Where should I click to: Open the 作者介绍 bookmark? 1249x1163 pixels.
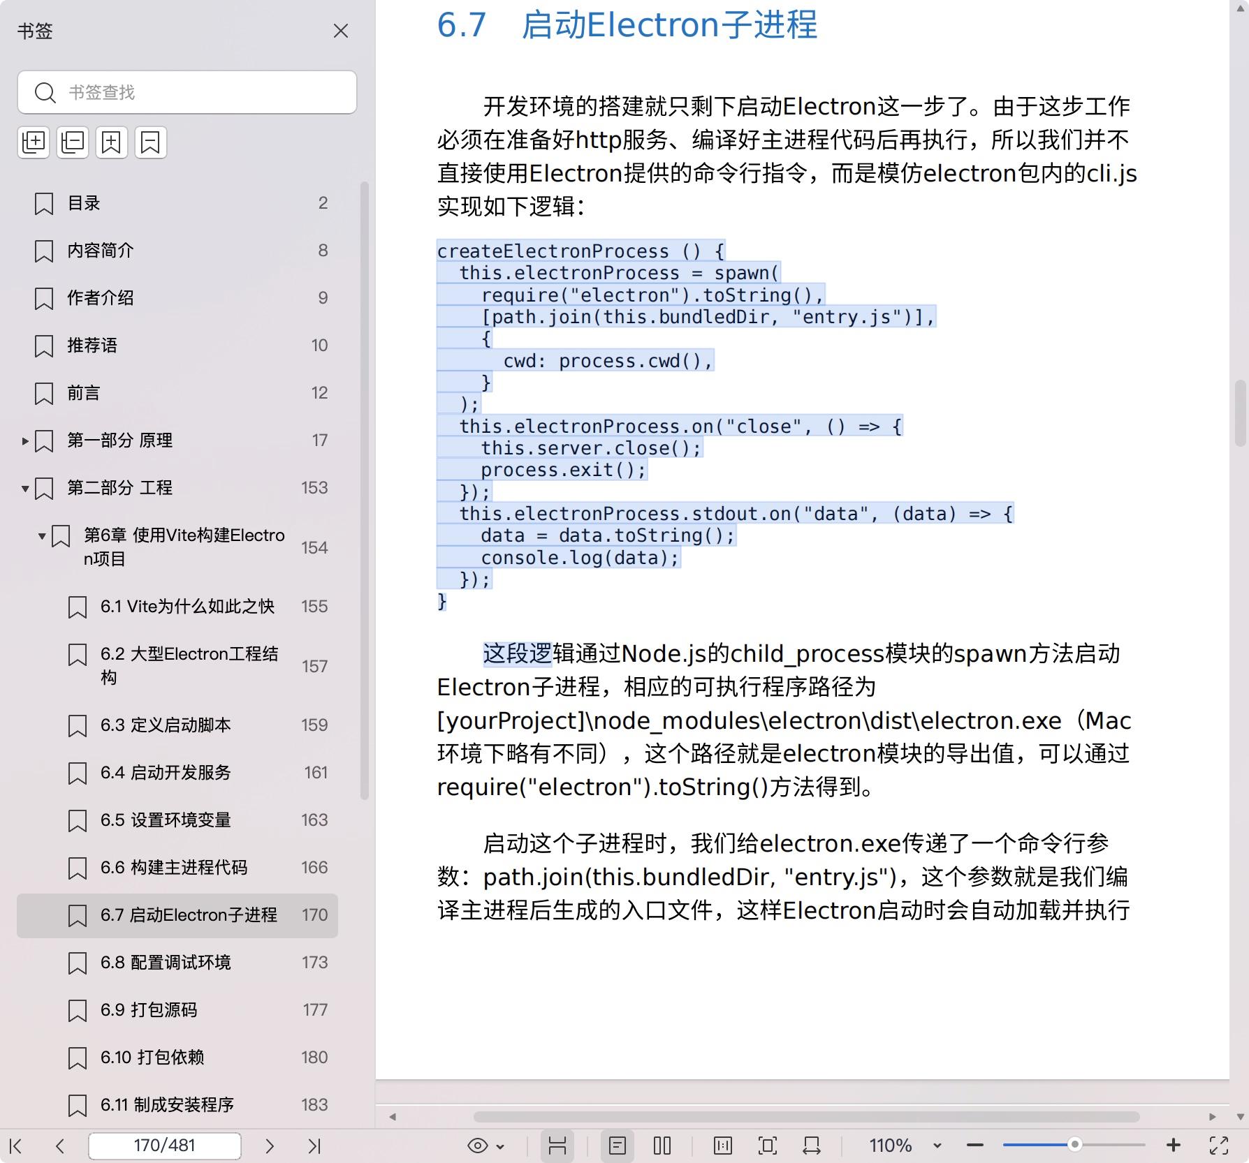[177, 298]
